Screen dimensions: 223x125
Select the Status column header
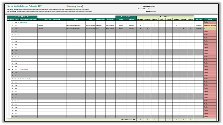pos(210,19)
